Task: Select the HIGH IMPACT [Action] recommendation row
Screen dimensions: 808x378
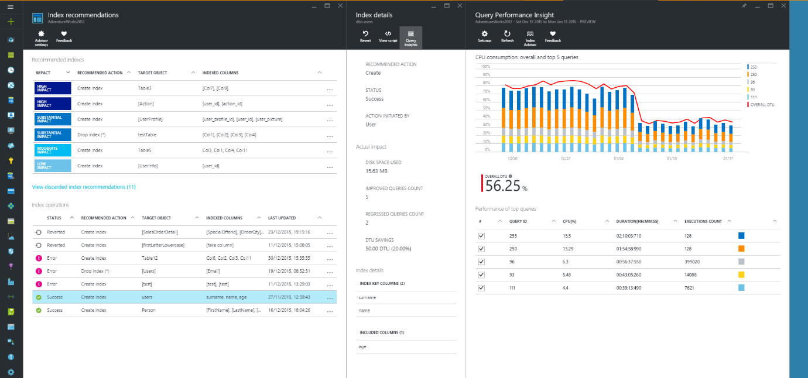Action: 184,104
